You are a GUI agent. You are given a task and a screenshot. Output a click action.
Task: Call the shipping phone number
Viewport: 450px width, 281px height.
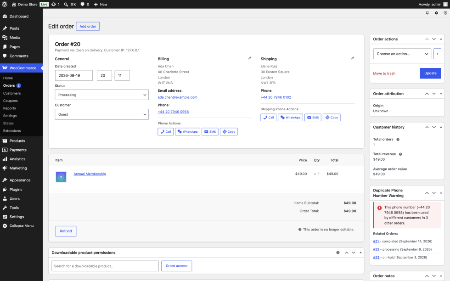click(268, 118)
